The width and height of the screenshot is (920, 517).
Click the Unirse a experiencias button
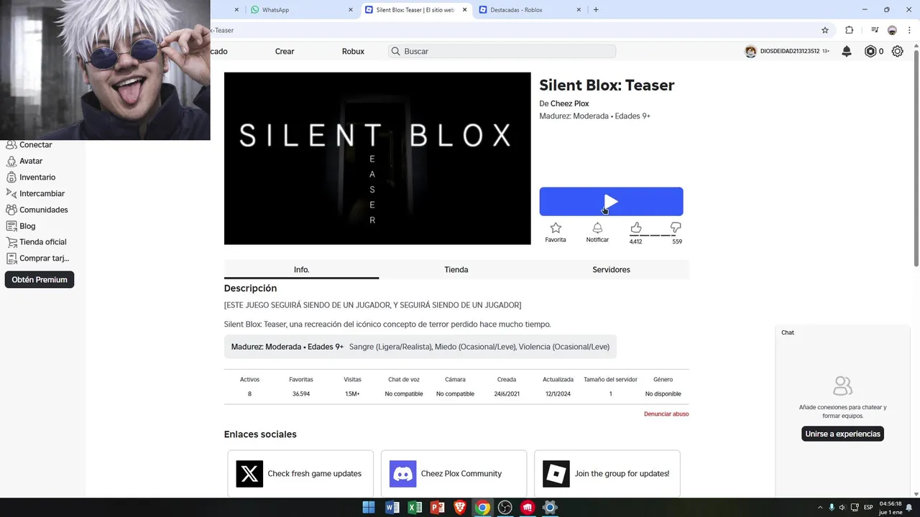pos(842,434)
